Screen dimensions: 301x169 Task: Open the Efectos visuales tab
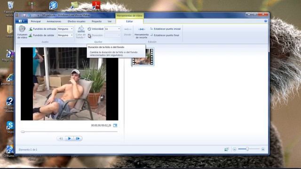point(76,22)
